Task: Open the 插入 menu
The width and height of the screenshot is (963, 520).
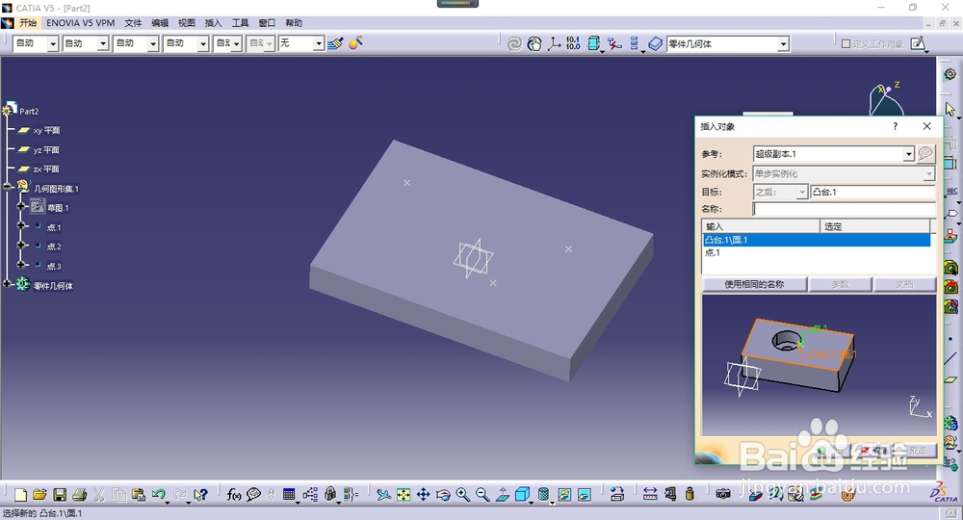Action: pyautogui.click(x=213, y=23)
